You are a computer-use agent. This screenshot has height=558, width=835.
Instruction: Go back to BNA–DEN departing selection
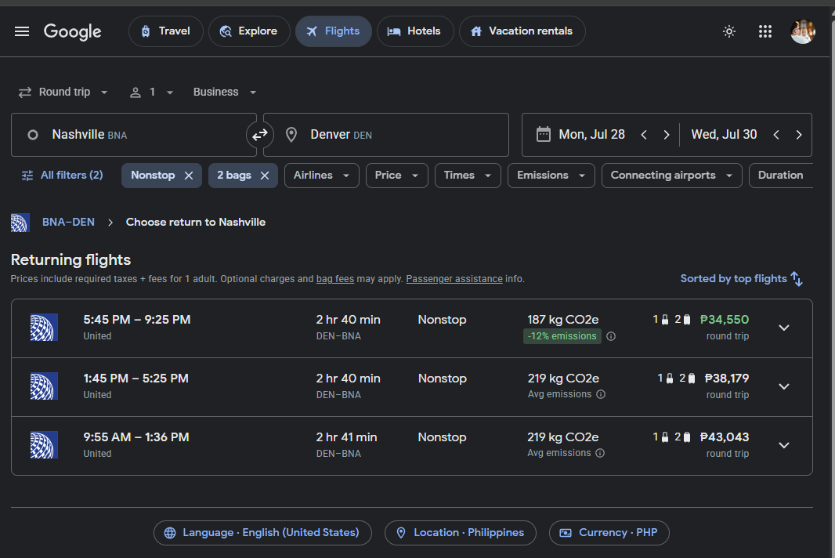pyautogui.click(x=69, y=223)
